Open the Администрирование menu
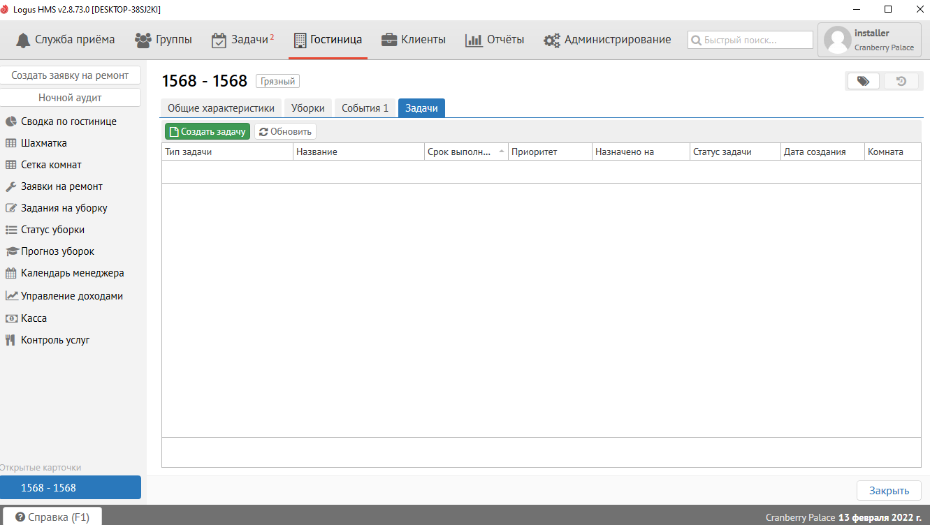Viewport: 930px width, 525px height. (607, 40)
